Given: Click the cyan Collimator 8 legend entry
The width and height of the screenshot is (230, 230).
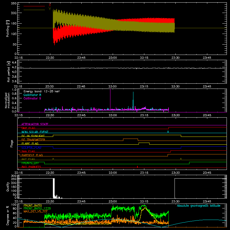Looking at the screenshot, I should pyautogui.click(x=32, y=95).
